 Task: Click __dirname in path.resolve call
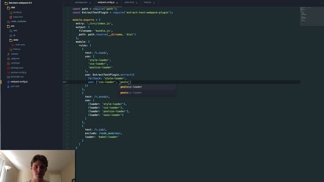tap(115, 35)
